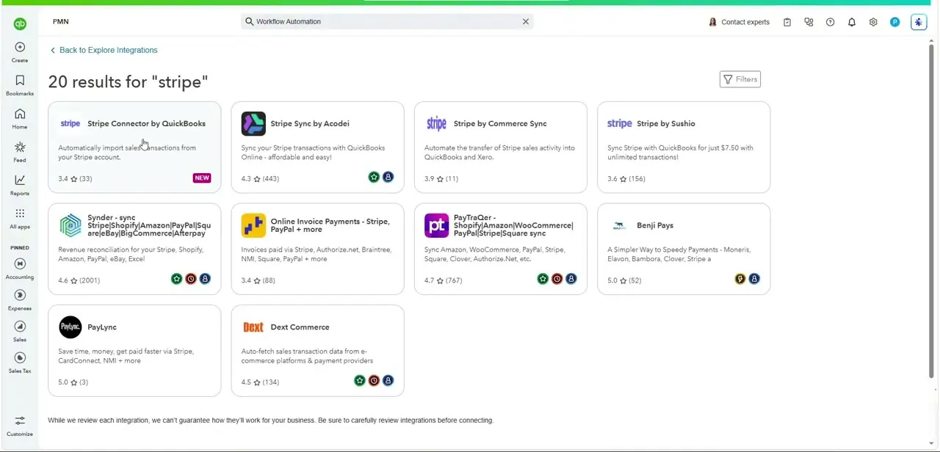This screenshot has width=940, height=452.
Task: Open the profile avatar P
Action: coord(894,22)
